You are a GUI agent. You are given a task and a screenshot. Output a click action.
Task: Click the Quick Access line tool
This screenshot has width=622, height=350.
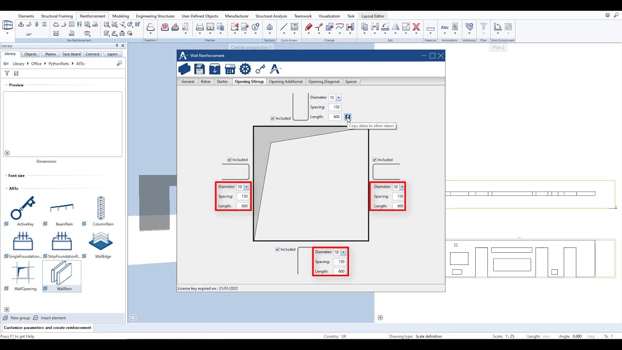point(284,27)
